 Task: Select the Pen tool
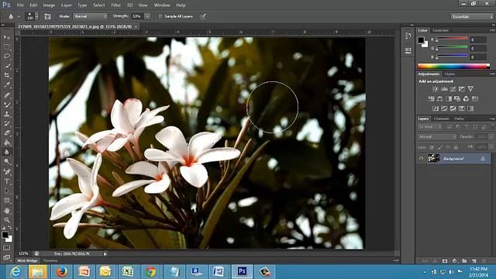(7, 171)
